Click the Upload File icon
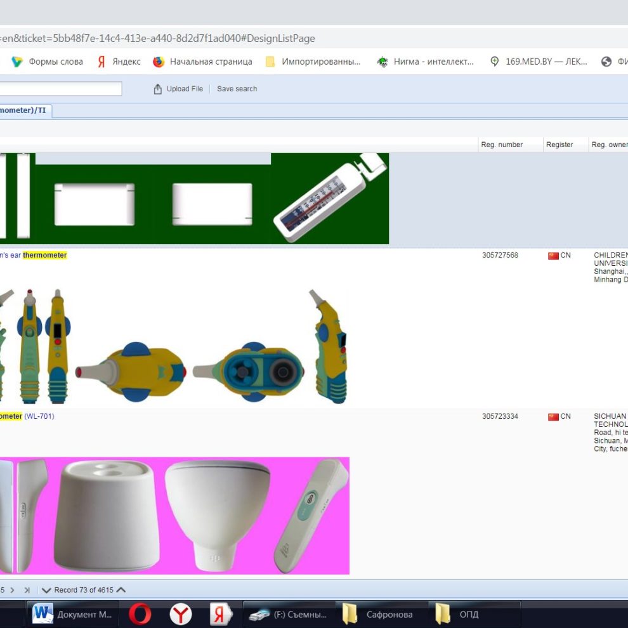 158,89
